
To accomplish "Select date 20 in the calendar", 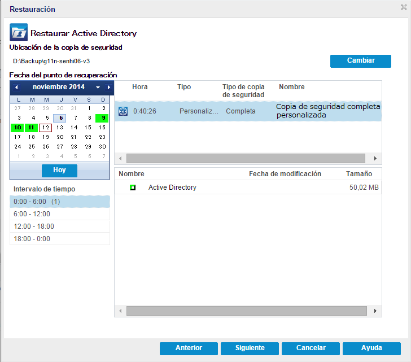I will [x=60, y=137].
